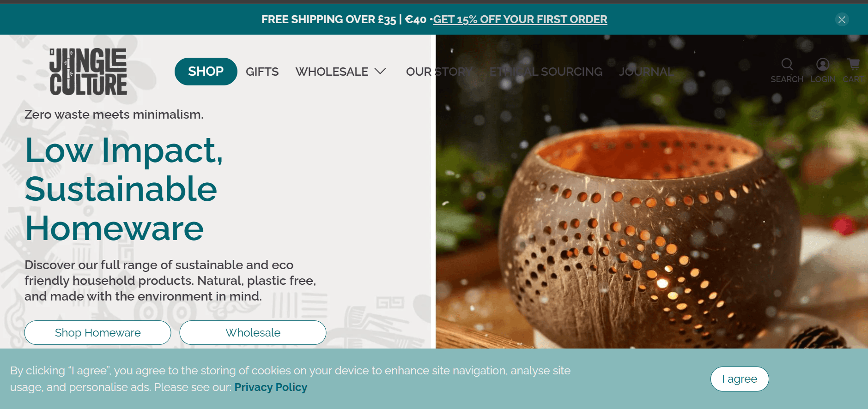Open the Journal nav link

[646, 72]
